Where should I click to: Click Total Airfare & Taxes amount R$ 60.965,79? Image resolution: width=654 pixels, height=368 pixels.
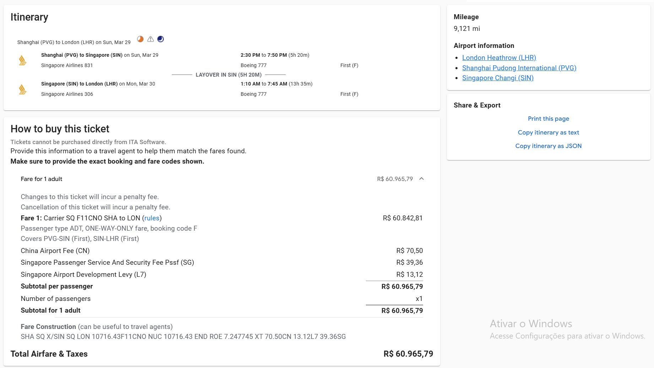[x=408, y=354]
